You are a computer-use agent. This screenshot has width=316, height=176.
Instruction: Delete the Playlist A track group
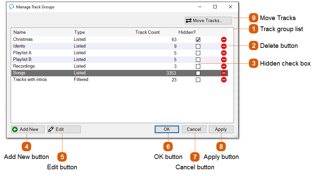224,53
